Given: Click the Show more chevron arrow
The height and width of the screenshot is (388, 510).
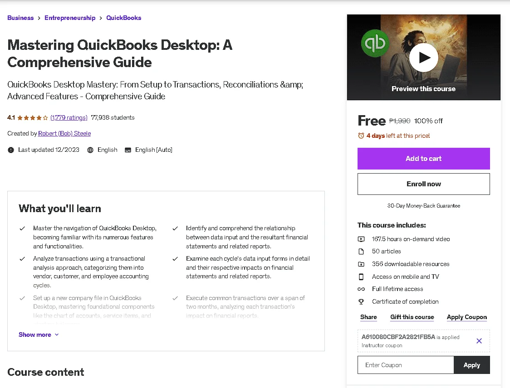Looking at the screenshot, I should coord(57,335).
